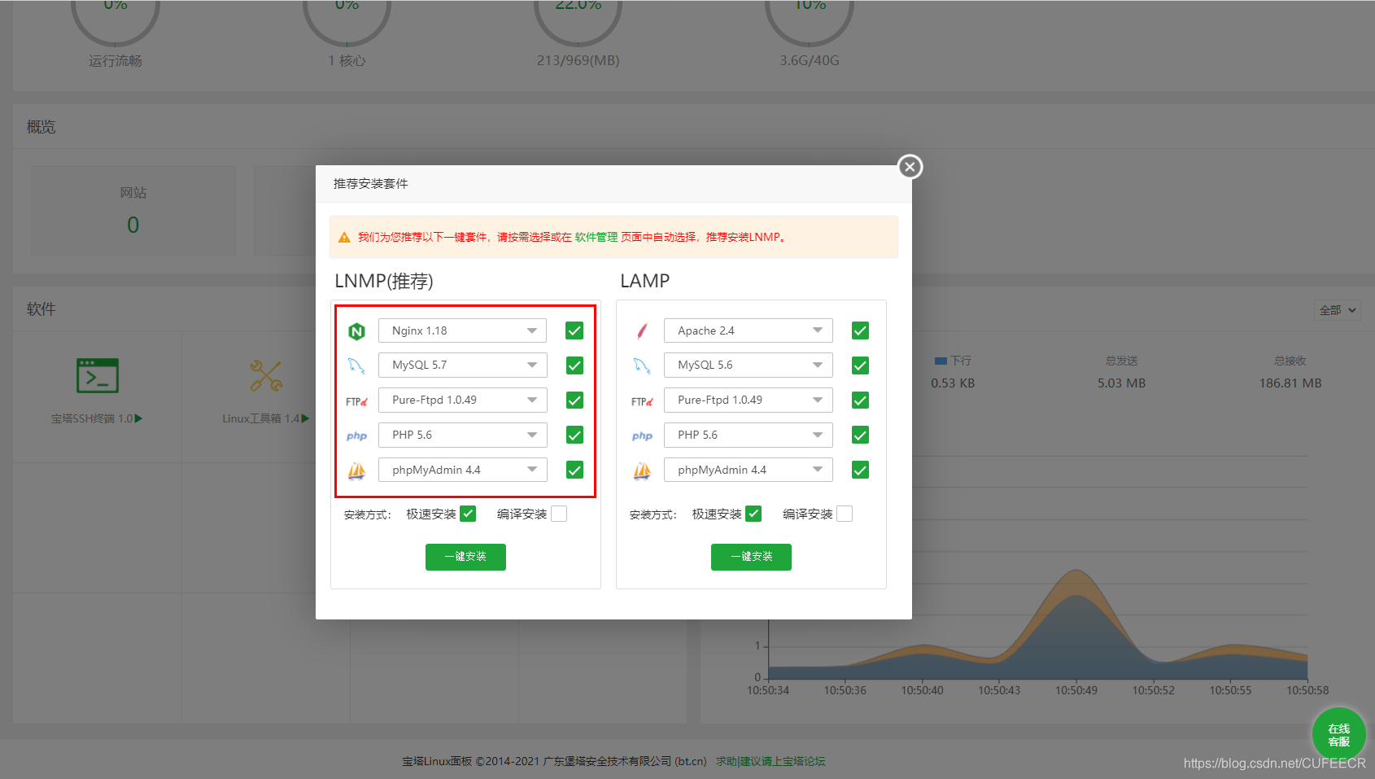Open the Nginx 1.18 version dropdown
This screenshot has width=1375, height=779.
tap(462, 330)
